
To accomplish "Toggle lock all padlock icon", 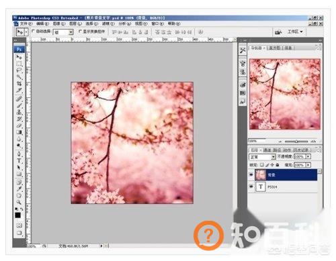I will pos(278,165).
